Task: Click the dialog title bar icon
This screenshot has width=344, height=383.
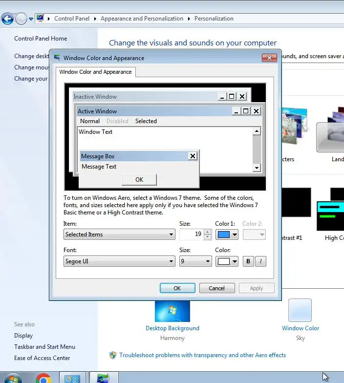Action: (x=57, y=58)
